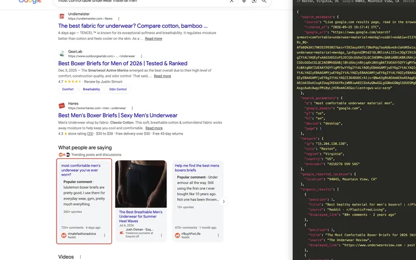Click the "device": "desktop" line in JSON
This screenshot has width=416, height=260.
pyautogui.click(x=323, y=124)
